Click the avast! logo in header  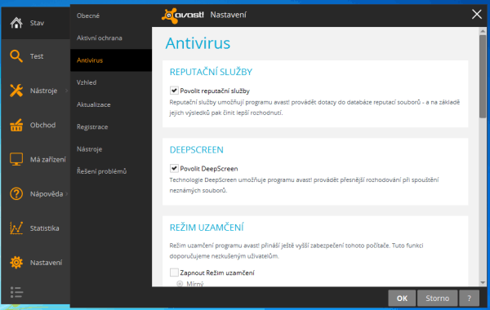point(183,15)
